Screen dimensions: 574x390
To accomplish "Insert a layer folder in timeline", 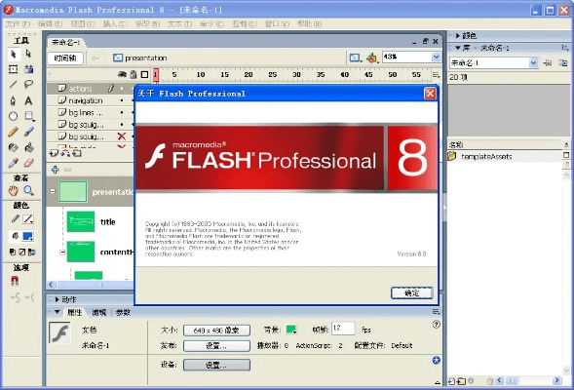I will click(x=77, y=153).
